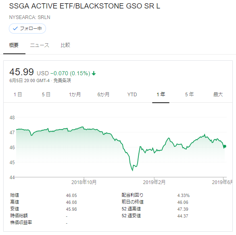Select the 1日 chart range
236x235 pixels.
pyautogui.click(x=18, y=95)
